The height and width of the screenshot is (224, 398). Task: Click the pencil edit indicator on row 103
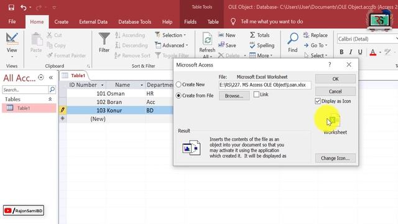(x=62, y=110)
